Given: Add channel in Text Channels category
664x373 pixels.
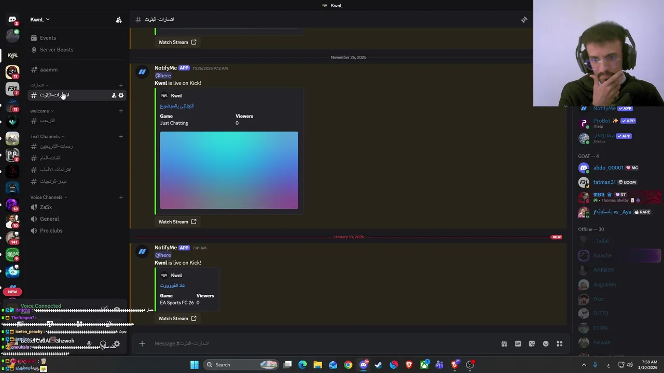Looking at the screenshot, I should coord(121,137).
